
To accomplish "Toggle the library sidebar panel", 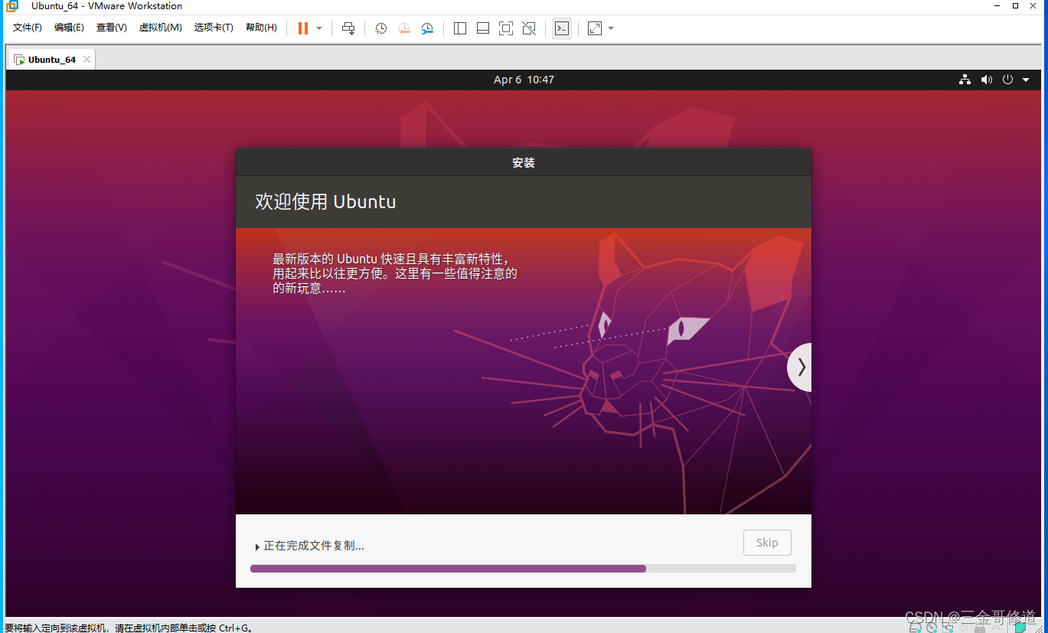I will click(x=460, y=28).
